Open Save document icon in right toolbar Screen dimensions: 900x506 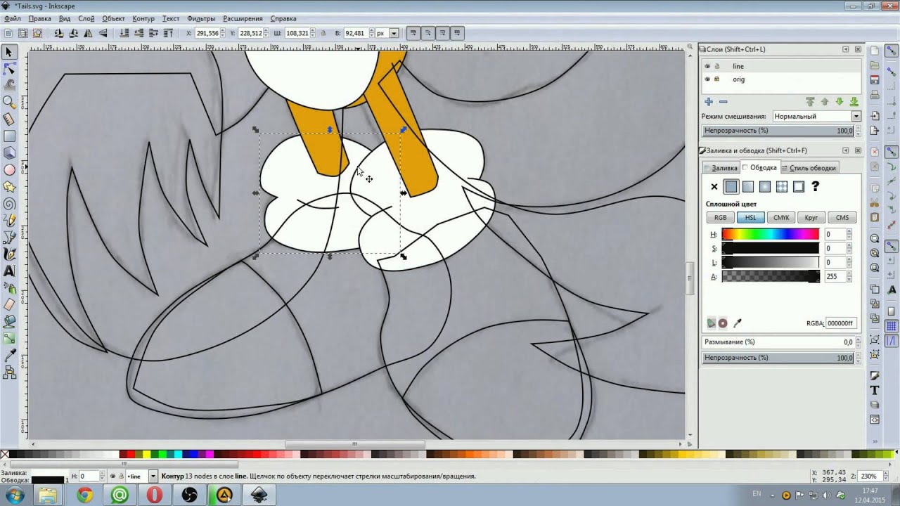click(x=875, y=82)
